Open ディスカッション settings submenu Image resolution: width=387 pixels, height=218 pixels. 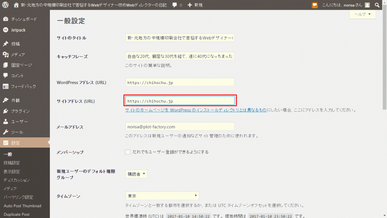(17, 180)
